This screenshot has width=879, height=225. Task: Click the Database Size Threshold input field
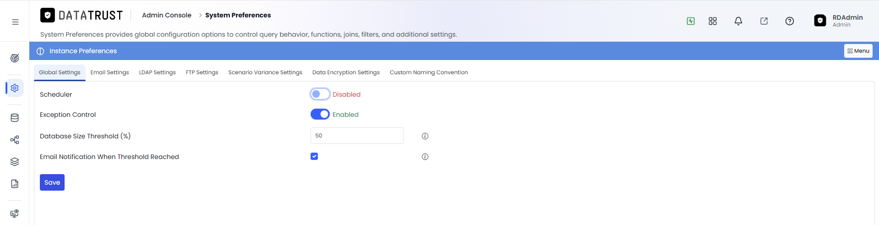[x=357, y=136]
